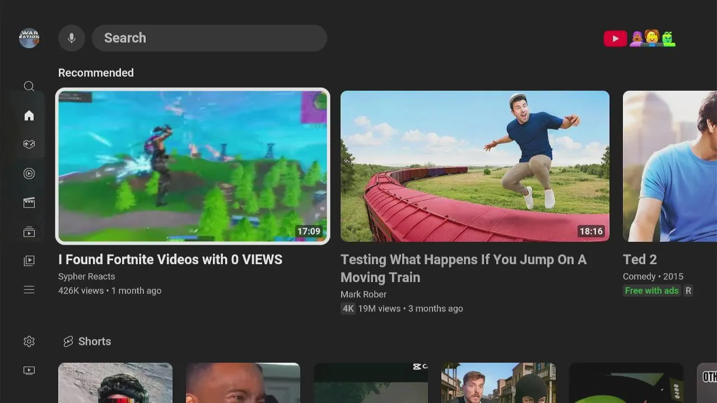Click the 18:16 duration label
The width and height of the screenshot is (717, 403).
point(591,231)
